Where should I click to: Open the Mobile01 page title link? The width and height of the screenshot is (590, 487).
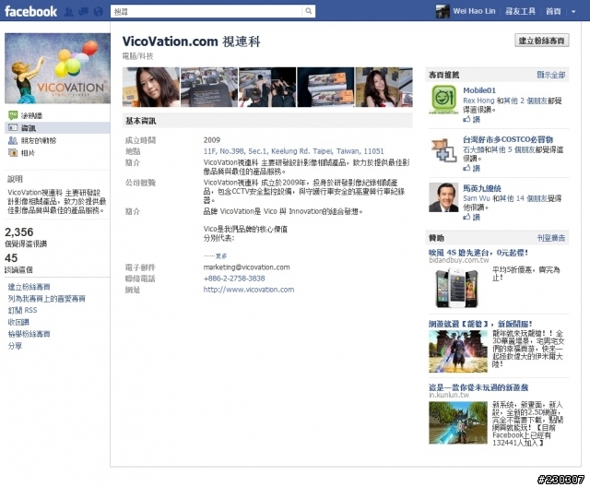pos(479,90)
